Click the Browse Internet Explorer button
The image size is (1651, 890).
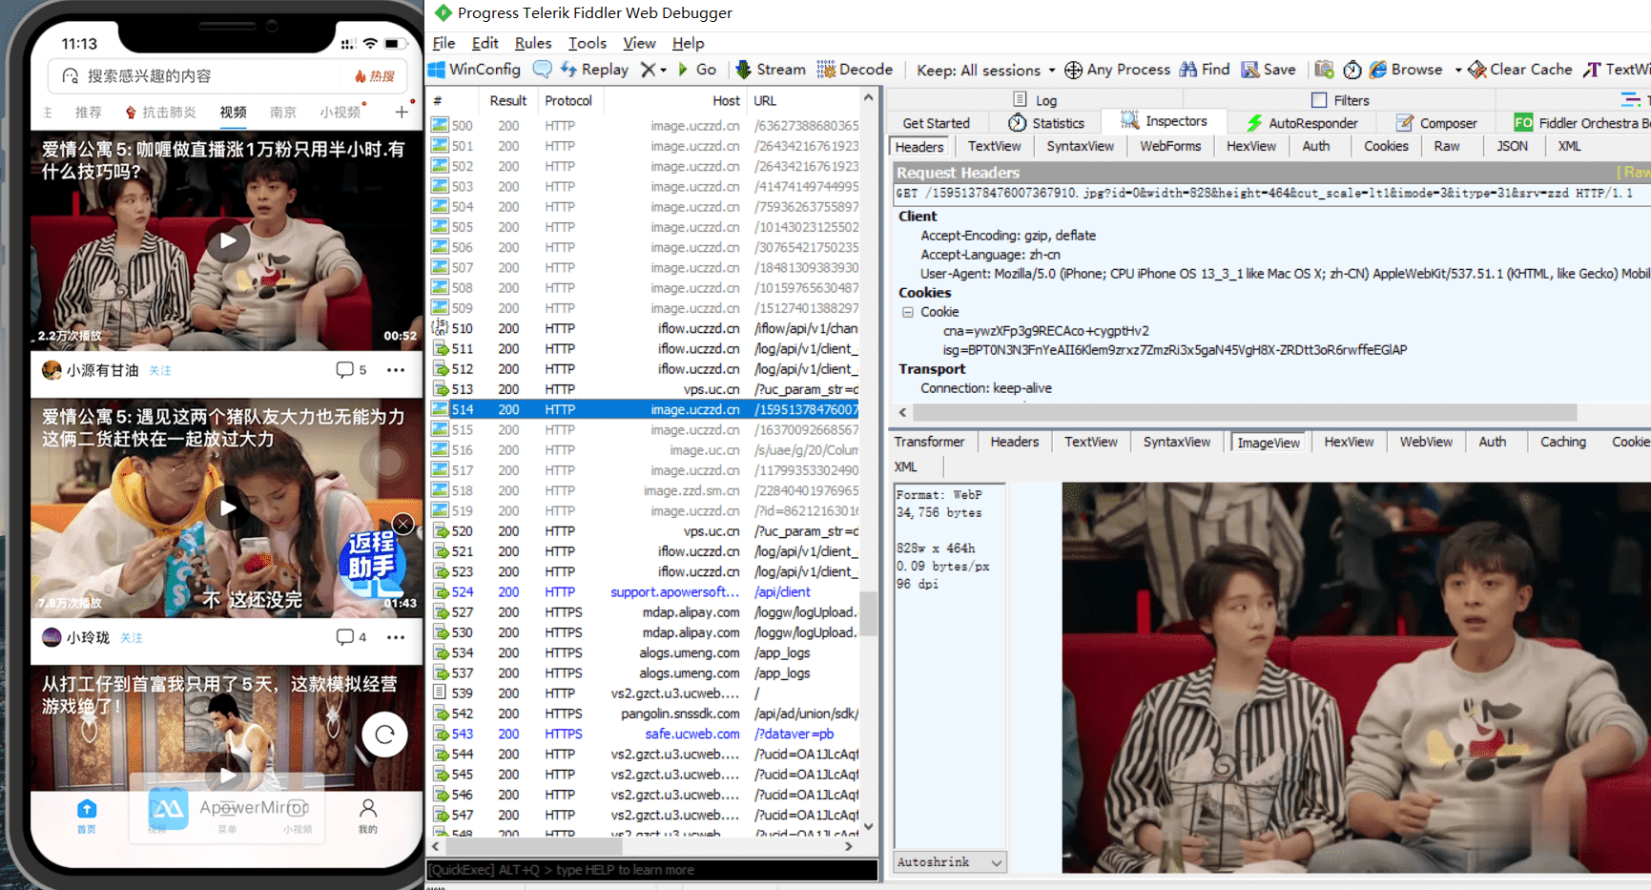(x=1406, y=69)
